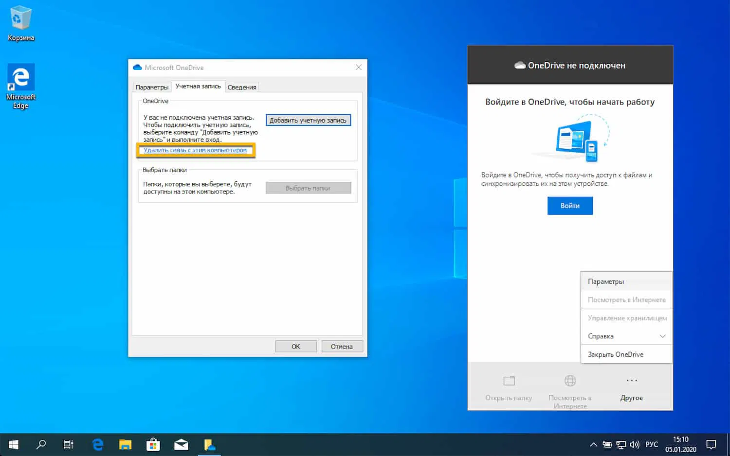Switch input language РУС indicator
730x456 pixels.
click(x=652, y=444)
